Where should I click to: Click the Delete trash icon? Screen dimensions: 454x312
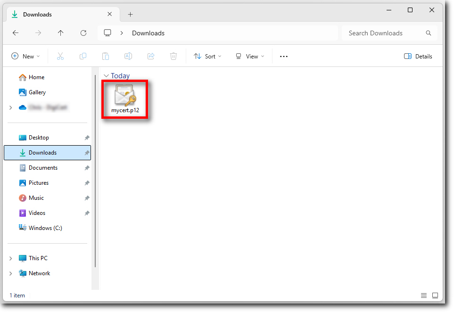[x=173, y=56]
